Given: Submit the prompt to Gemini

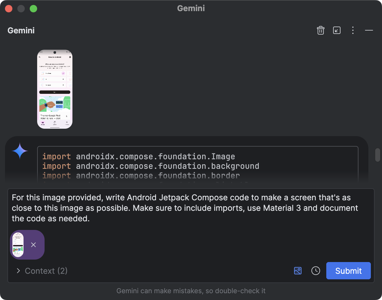Looking at the screenshot, I should tap(348, 271).
